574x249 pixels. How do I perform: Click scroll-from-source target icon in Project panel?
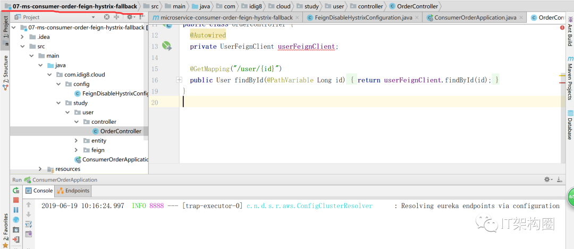click(106, 17)
